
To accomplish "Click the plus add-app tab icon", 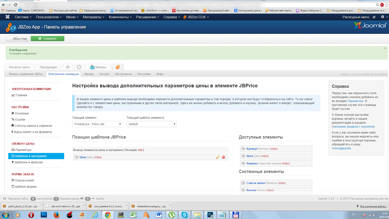I will (67, 67).
